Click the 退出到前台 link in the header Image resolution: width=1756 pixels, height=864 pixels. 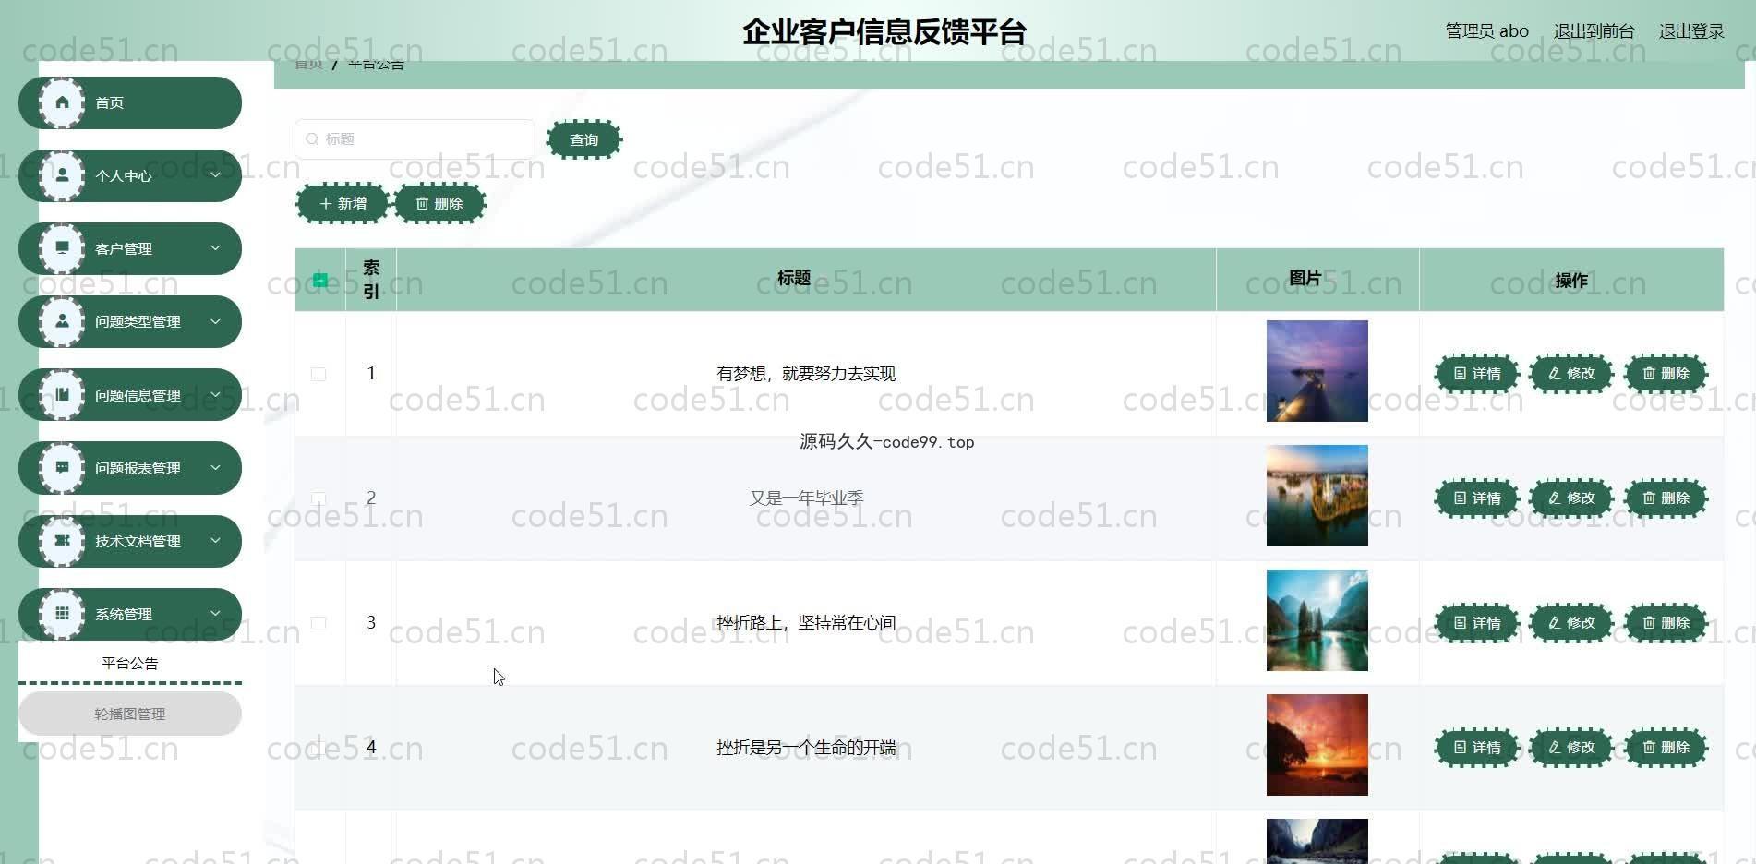1594,31
